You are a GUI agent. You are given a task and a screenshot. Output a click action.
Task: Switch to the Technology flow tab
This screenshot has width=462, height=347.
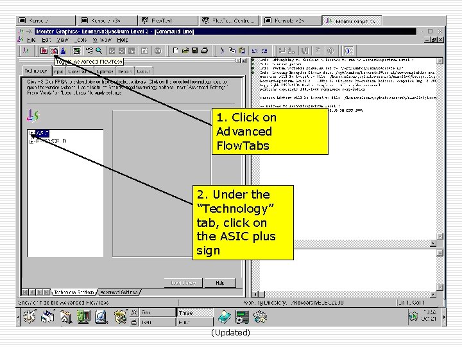click(x=36, y=71)
